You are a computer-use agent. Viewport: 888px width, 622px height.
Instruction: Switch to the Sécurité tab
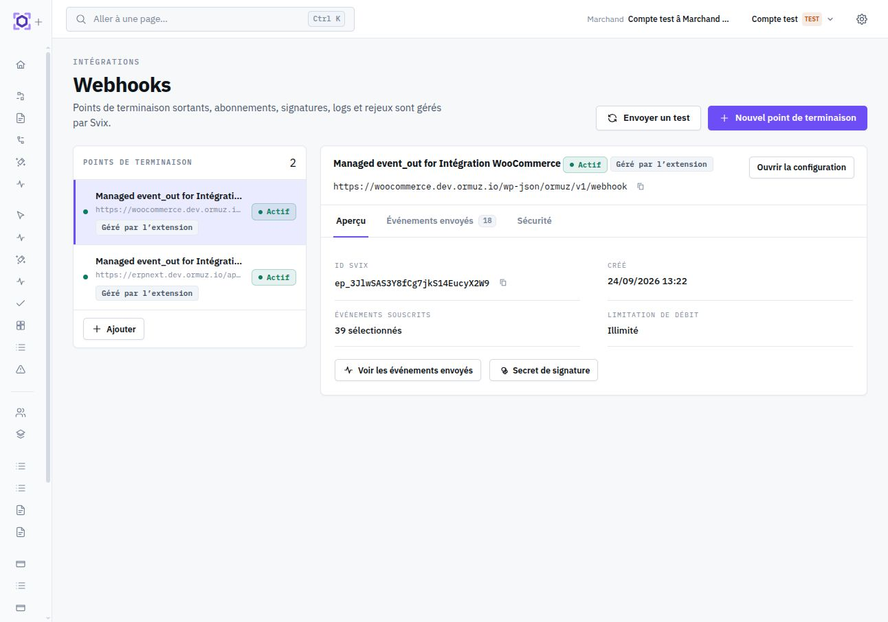tap(534, 221)
